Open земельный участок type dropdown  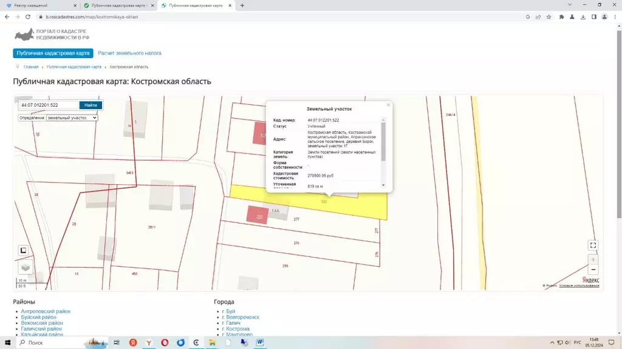point(72,118)
